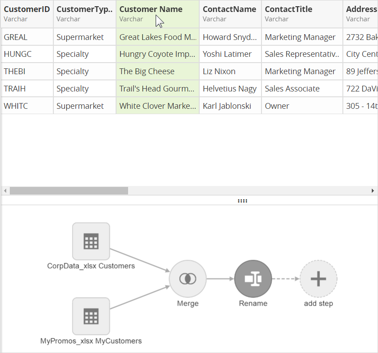Click the Yoshi Latimer contact name cell
378x353 pixels.
click(x=230, y=54)
